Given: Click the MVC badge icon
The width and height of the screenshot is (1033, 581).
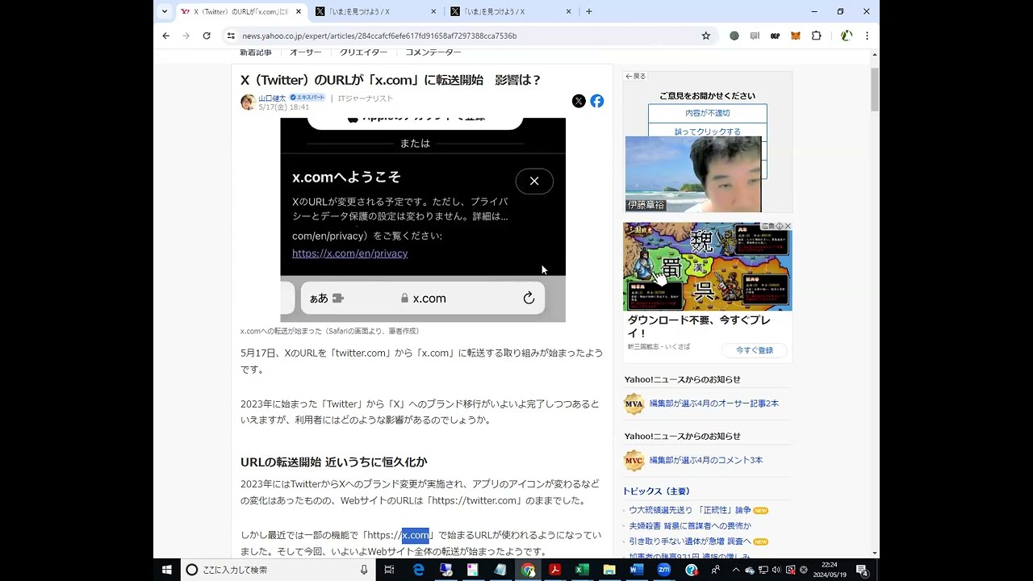Looking at the screenshot, I should point(634,461).
